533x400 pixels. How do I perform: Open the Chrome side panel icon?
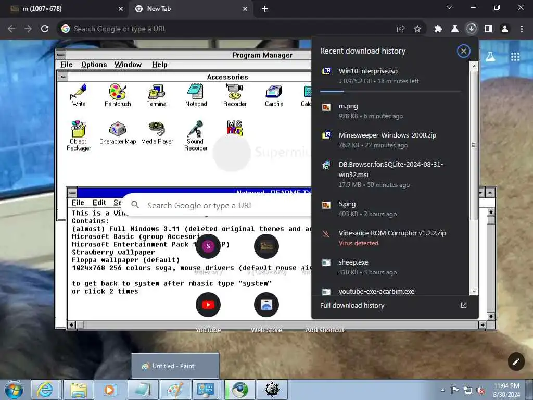click(x=488, y=29)
